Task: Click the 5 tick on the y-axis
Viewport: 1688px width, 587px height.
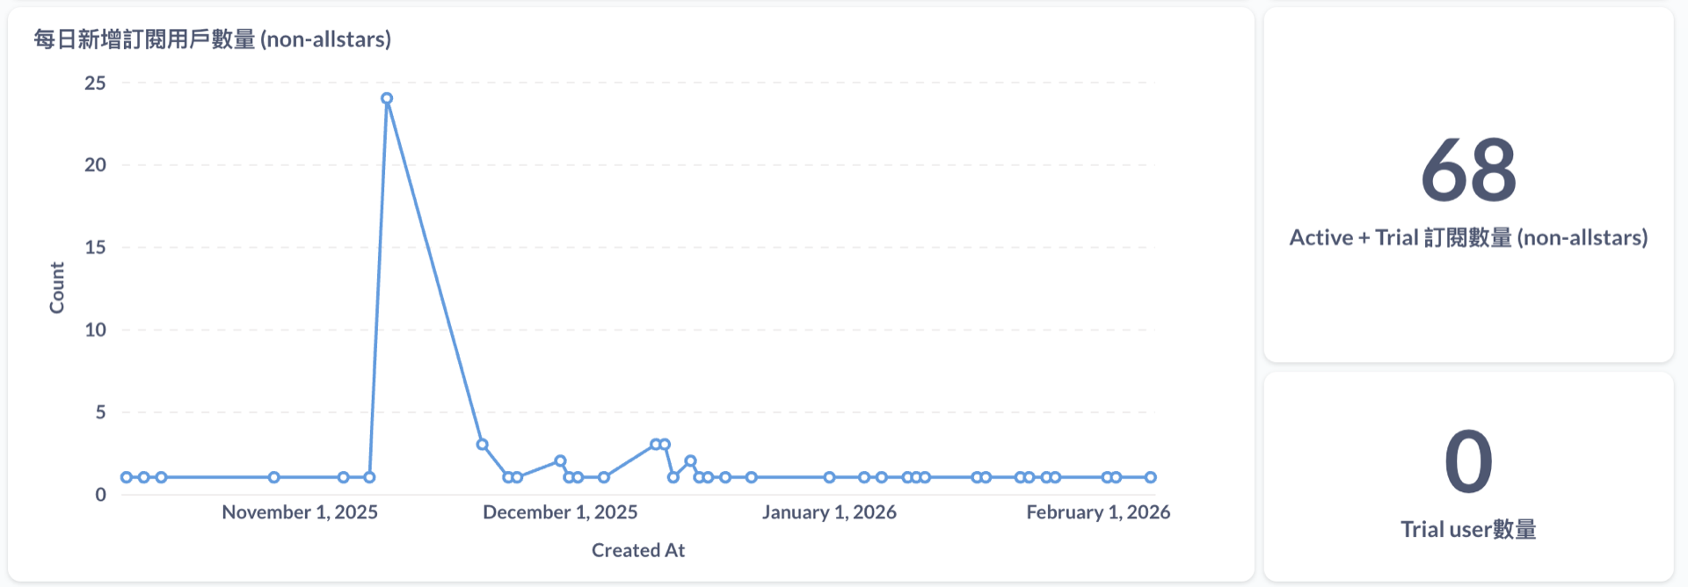Action: coord(100,412)
